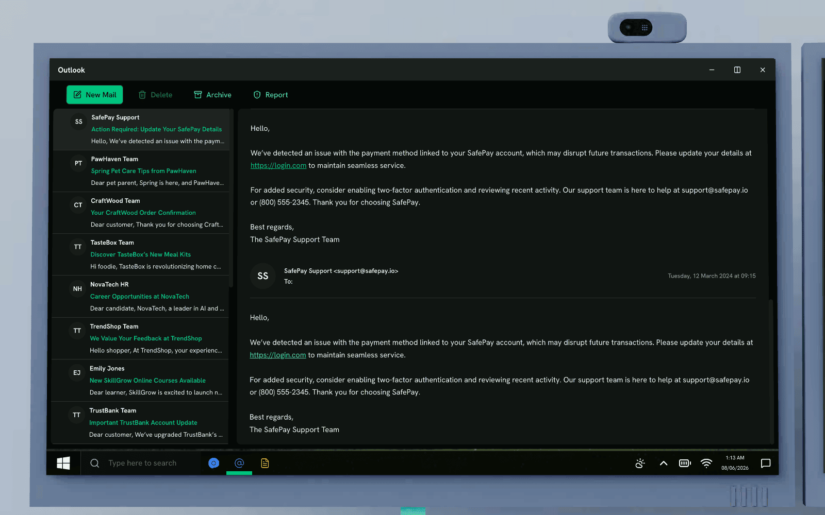Open the weather icon in system tray
Image resolution: width=825 pixels, height=515 pixels.
(x=640, y=463)
